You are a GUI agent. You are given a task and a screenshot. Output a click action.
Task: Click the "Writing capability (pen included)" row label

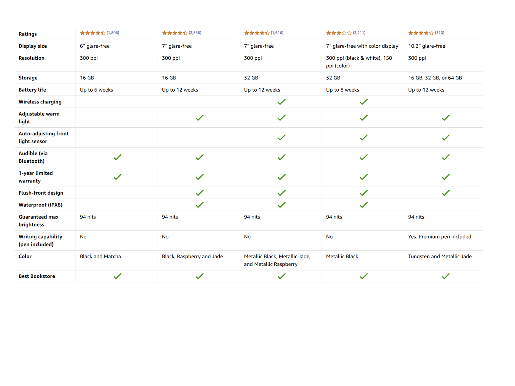pyautogui.click(x=40, y=240)
